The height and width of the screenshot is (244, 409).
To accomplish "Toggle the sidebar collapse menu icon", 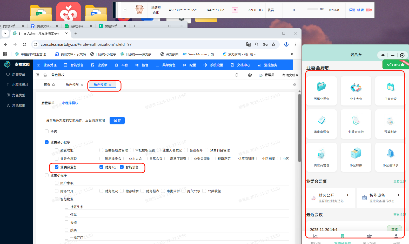I will [37, 75].
